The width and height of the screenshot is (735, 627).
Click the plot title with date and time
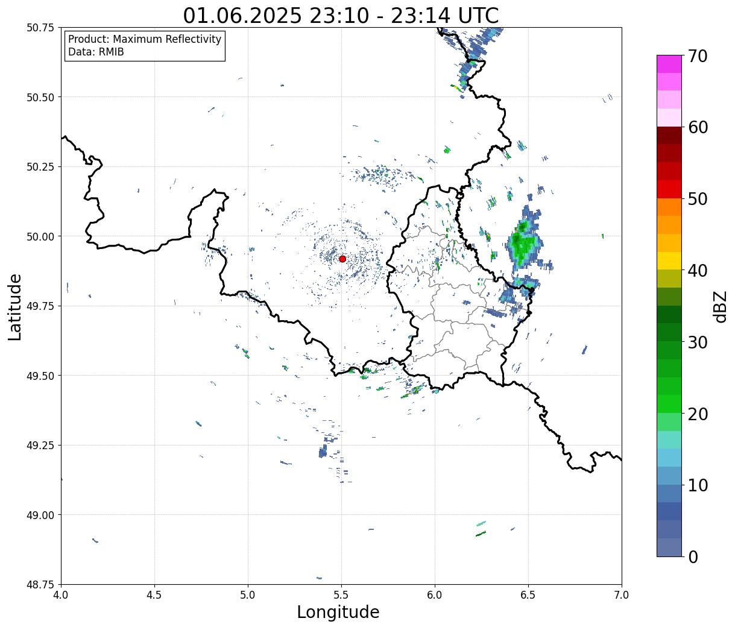(341, 16)
